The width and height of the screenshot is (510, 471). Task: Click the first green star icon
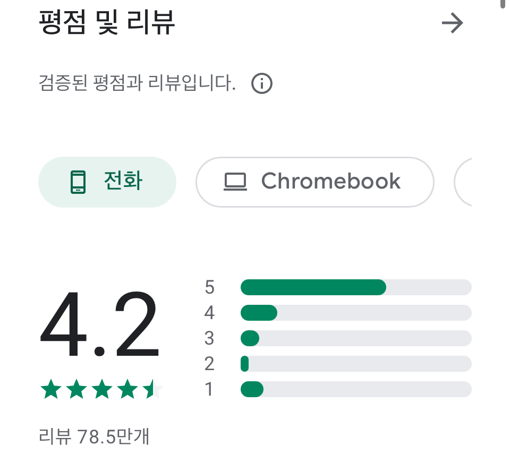tap(51, 389)
